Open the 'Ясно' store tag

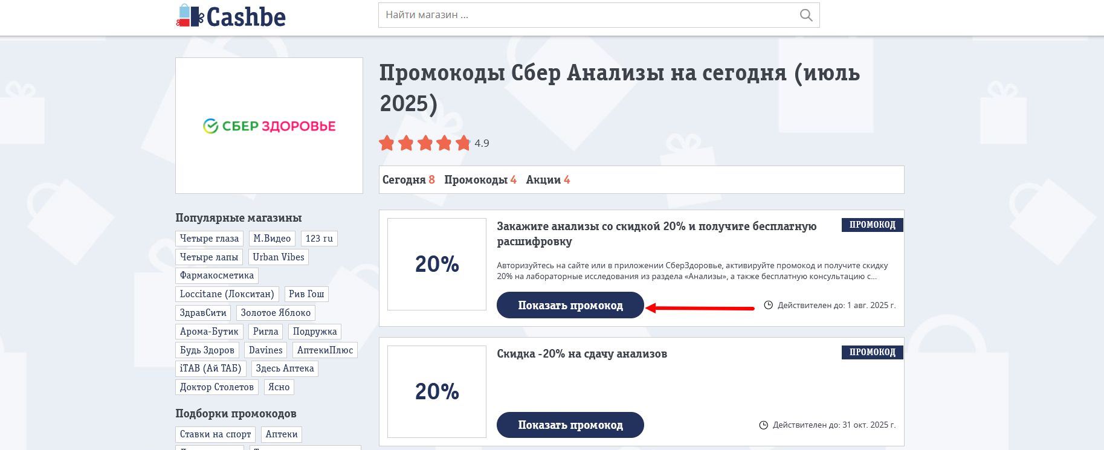pyautogui.click(x=279, y=387)
